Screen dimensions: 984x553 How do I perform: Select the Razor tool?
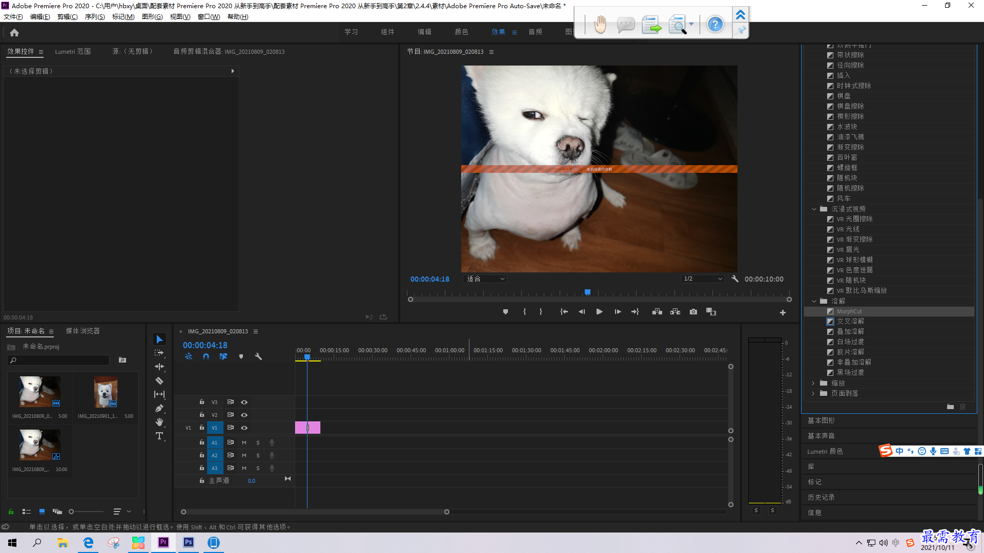click(x=159, y=380)
